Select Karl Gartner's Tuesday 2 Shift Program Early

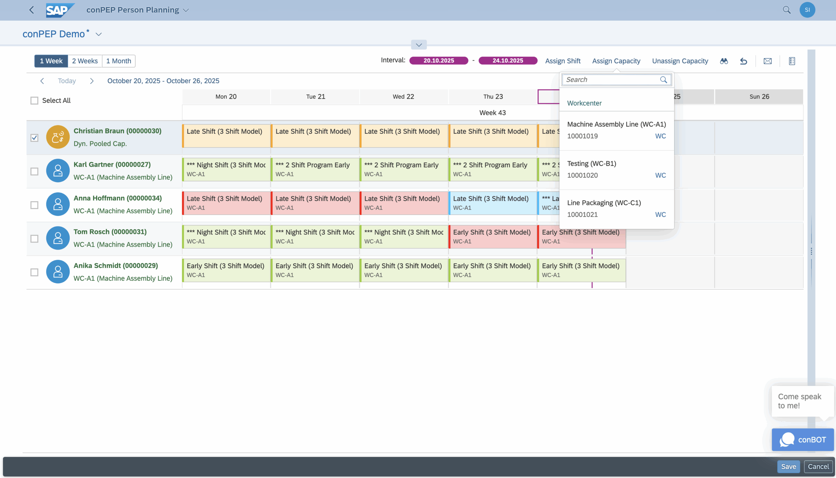pos(315,169)
